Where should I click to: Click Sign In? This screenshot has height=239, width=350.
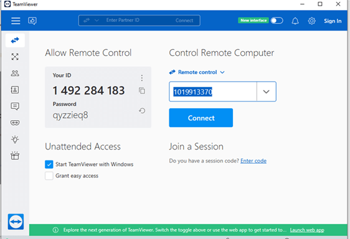[x=333, y=21]
